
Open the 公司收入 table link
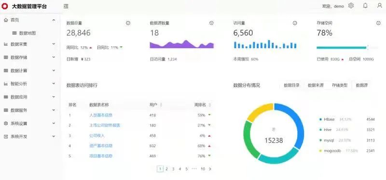(x=97, y=136)
